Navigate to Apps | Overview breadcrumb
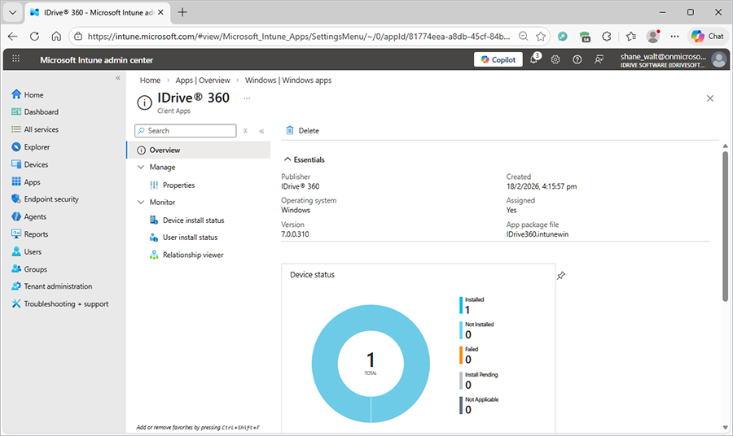 coord(204,81)
